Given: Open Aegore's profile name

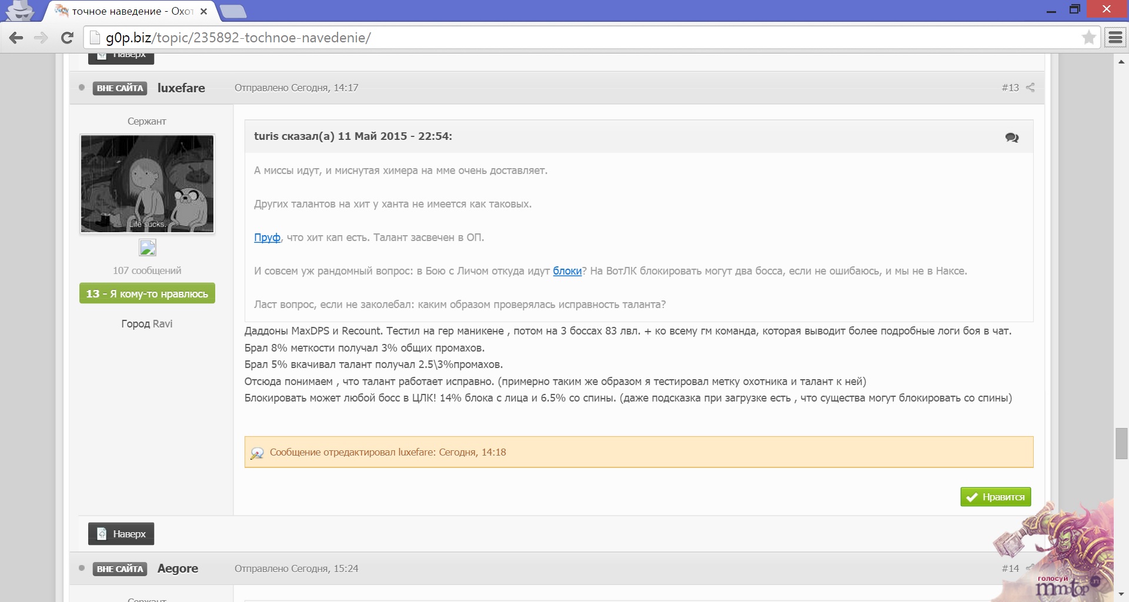Looking at the screenshot, I should coord(178,568).
